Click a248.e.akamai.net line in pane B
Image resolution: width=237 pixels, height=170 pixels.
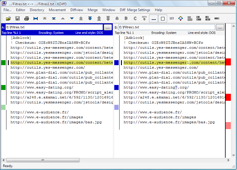click(x=174, y=98)
